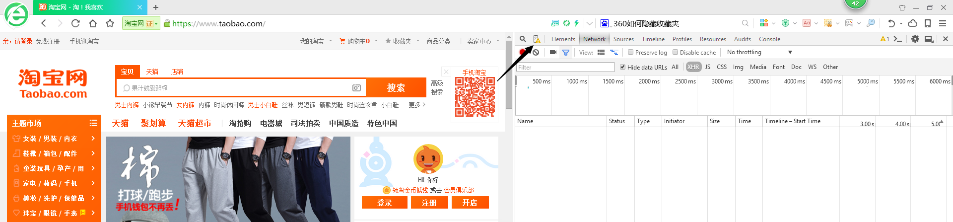Image resolution: width=953 pixels, height=222 pixels.
Task: Click the DevTools inspect element magnifier icon
Action: pyautogui.click(x=523, y=39)
